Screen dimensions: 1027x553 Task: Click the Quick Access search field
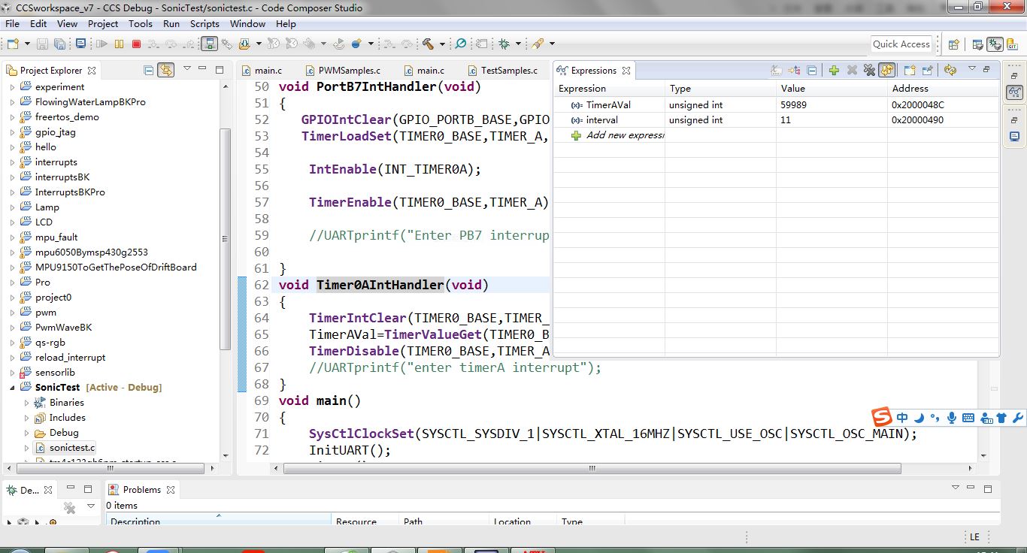tap(901, 44)
